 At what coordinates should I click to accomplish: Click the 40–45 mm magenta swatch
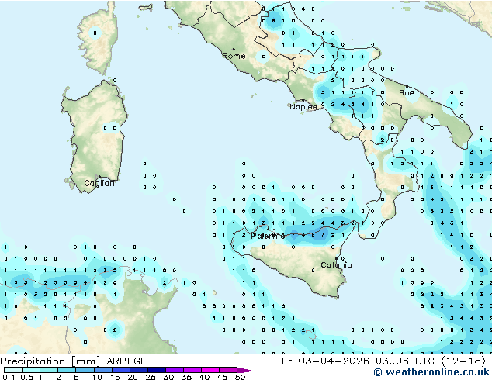coord(210,370)
